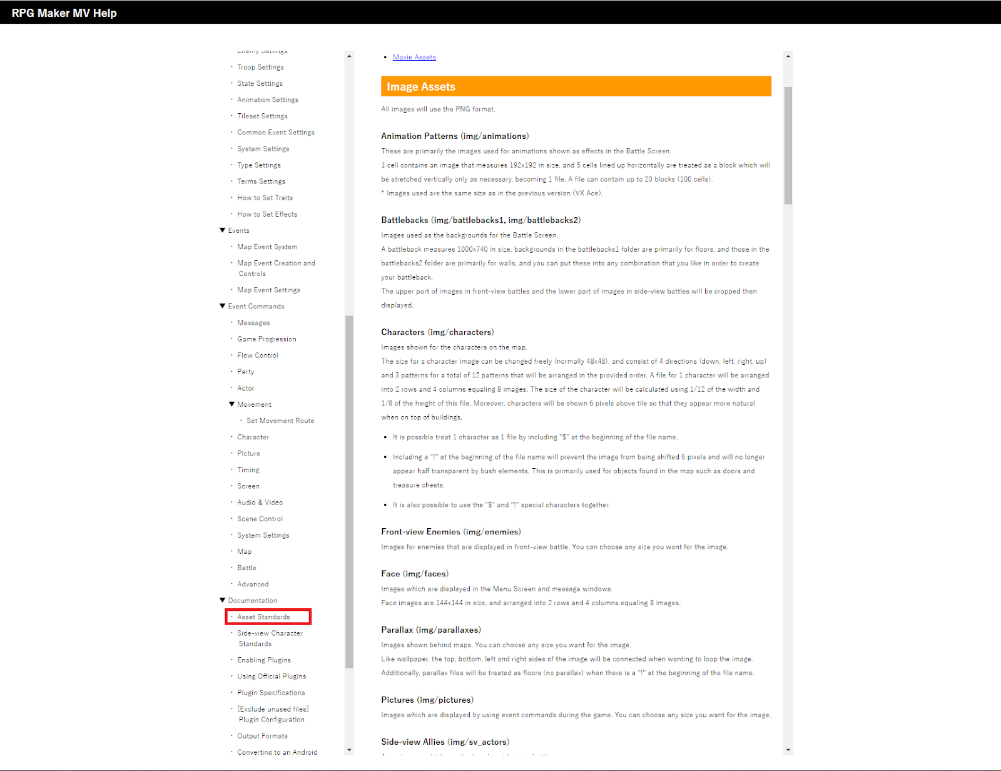Select Battle in sidebar

click(246, 568)
